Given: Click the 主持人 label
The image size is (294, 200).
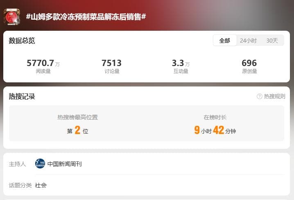Looking at the screenshot, I should coord(17,164).
